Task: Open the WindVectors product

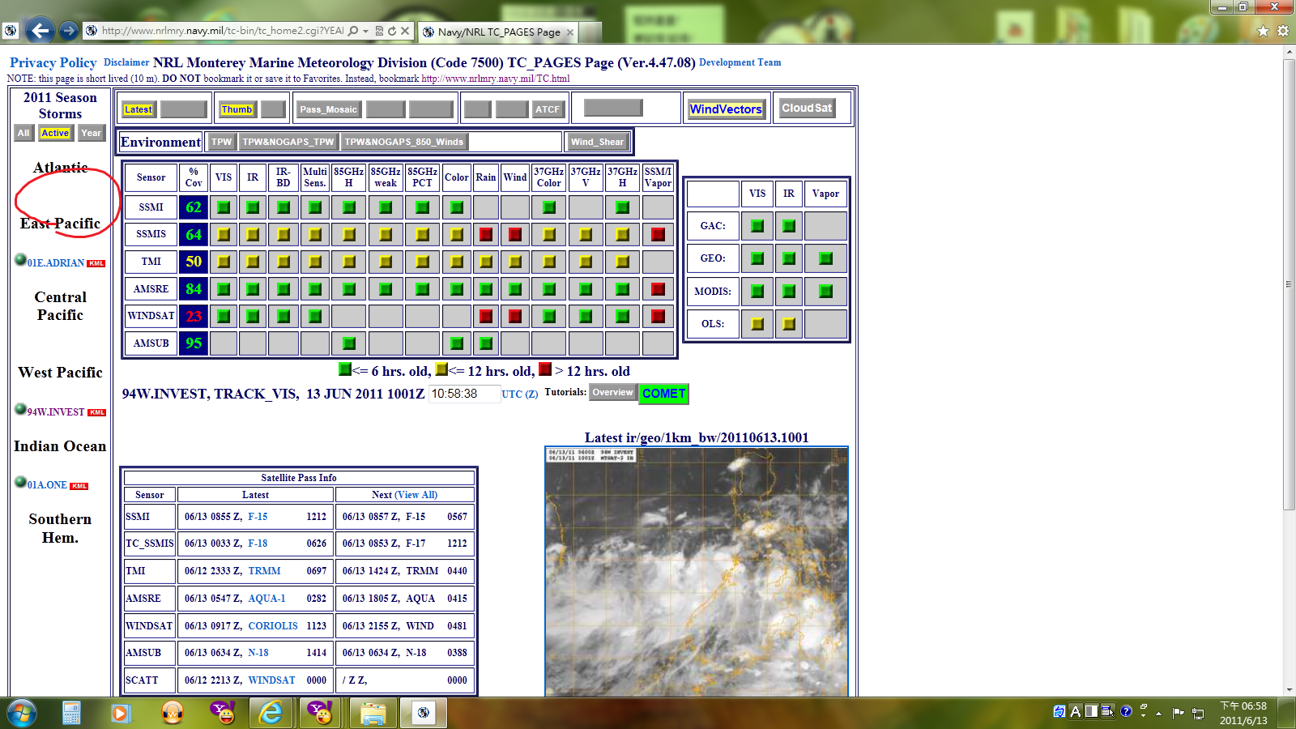Action: point(726,109)
